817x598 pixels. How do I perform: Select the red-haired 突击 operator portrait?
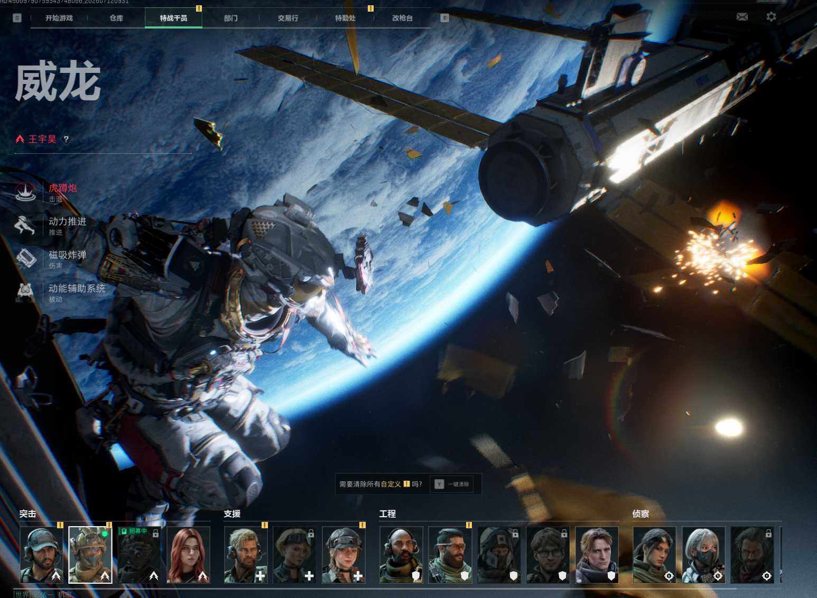pos(189,555)
